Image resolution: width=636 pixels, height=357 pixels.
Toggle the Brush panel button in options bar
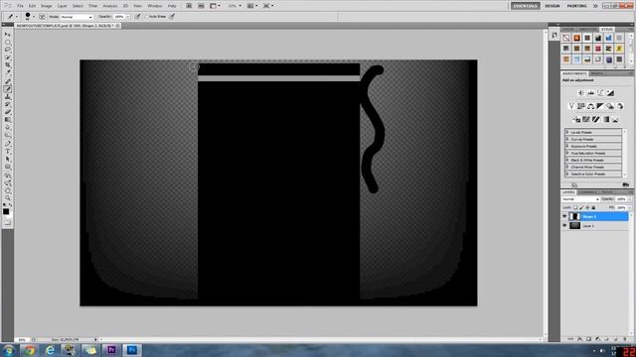pyautogui.click(x=42, y=17)
